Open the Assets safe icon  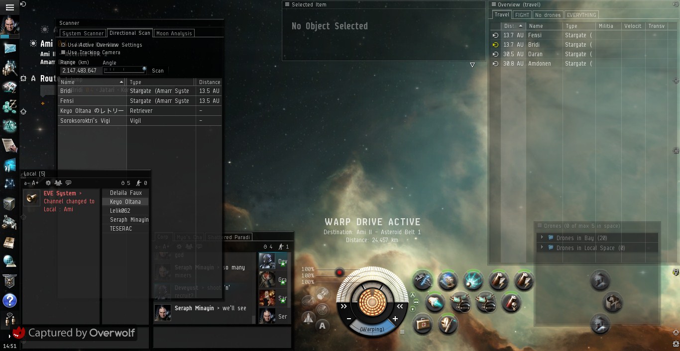coord(9,203)
